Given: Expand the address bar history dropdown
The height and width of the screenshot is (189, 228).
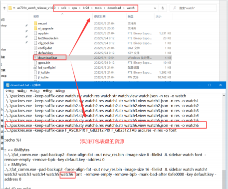Looking at the screenshot, I should (x=155, y=8).
